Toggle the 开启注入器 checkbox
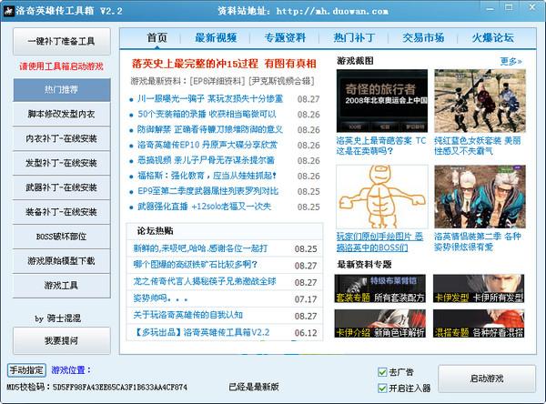Screen dimensions: 546x404 382,387
